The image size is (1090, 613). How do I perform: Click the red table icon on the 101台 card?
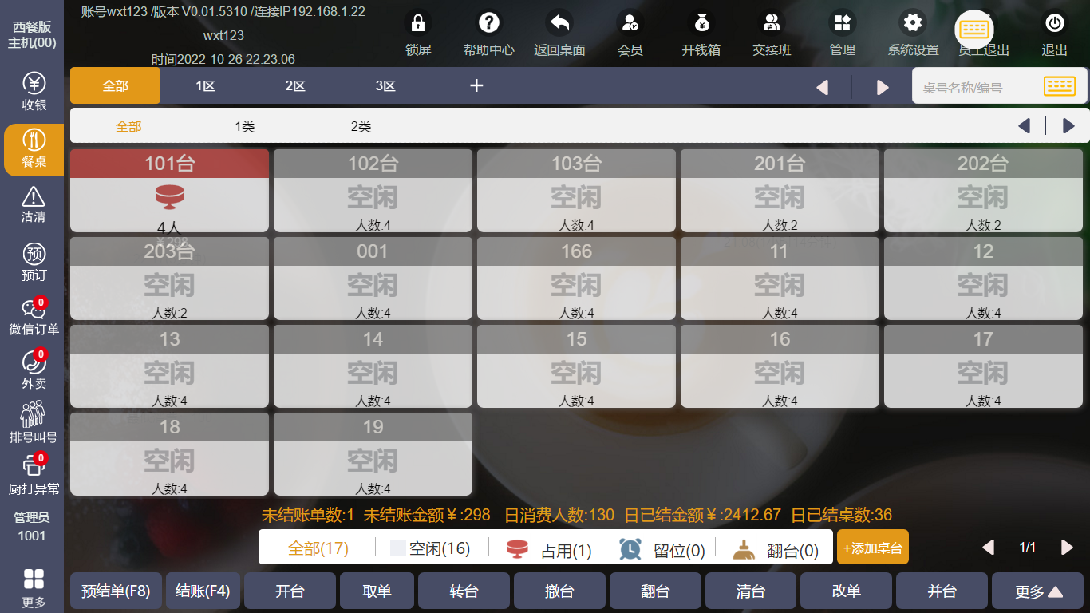pos(169,196)
